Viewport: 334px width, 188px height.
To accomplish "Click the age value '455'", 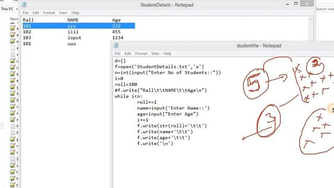I will (x=116, y=32).
